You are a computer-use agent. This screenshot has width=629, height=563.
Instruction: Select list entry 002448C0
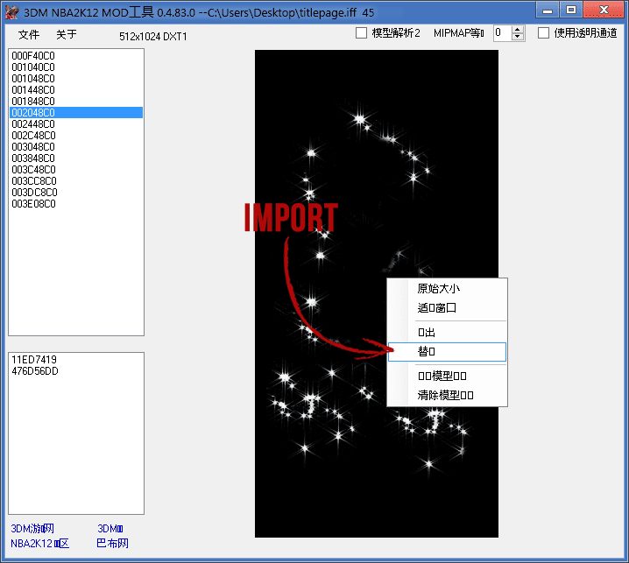[x=76, y=124]
